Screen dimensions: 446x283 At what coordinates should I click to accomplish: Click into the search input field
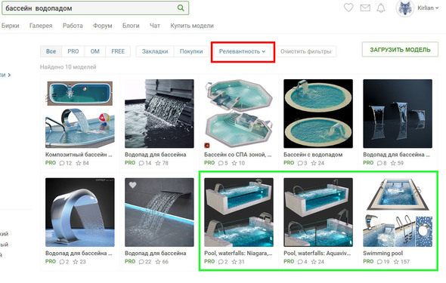pyautogui.click(x=91, y=8)
